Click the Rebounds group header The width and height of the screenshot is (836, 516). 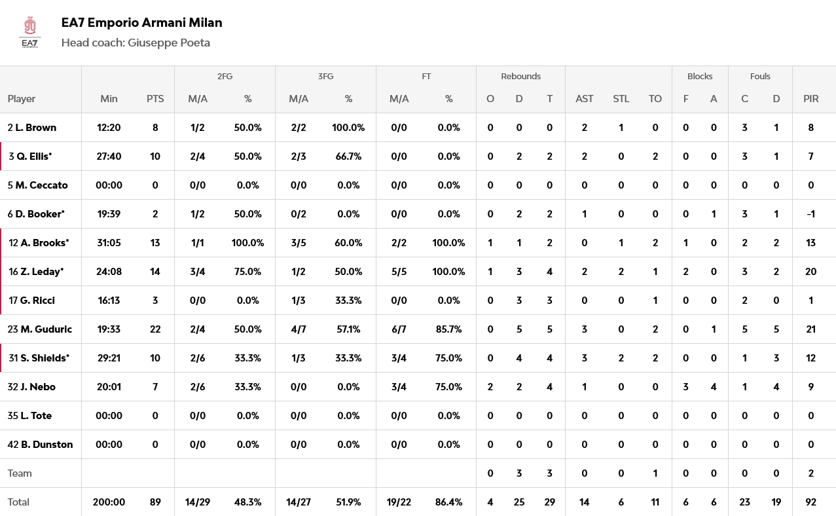520,77
